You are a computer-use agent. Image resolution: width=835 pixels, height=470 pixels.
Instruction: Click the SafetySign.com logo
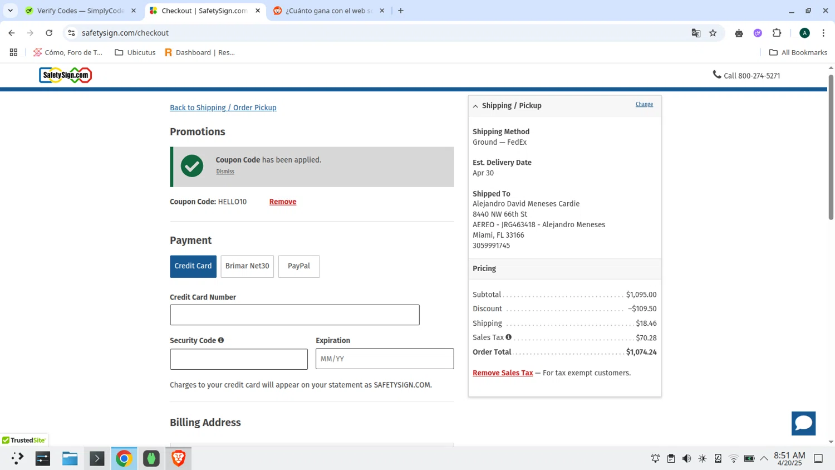tap(65, 75)
